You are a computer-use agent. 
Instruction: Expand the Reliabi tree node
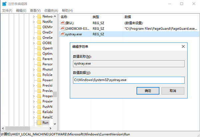point(34,112)
